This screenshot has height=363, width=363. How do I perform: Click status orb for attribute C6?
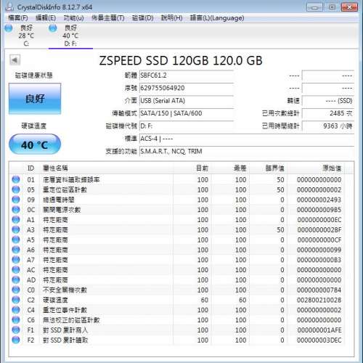pyautogui.click(x=16, y=319)
